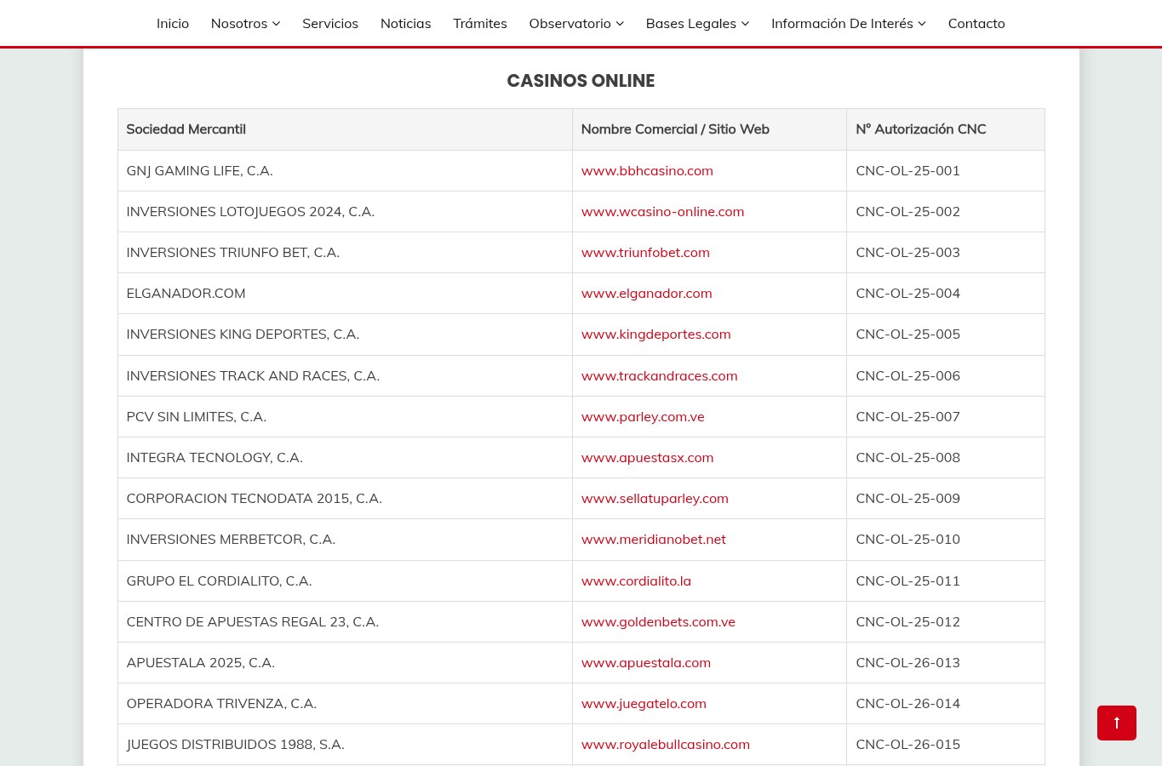Expand the Nosotros dropdown menu
The width and height of the screenshot is (1162, 766).
click(245, 23)
